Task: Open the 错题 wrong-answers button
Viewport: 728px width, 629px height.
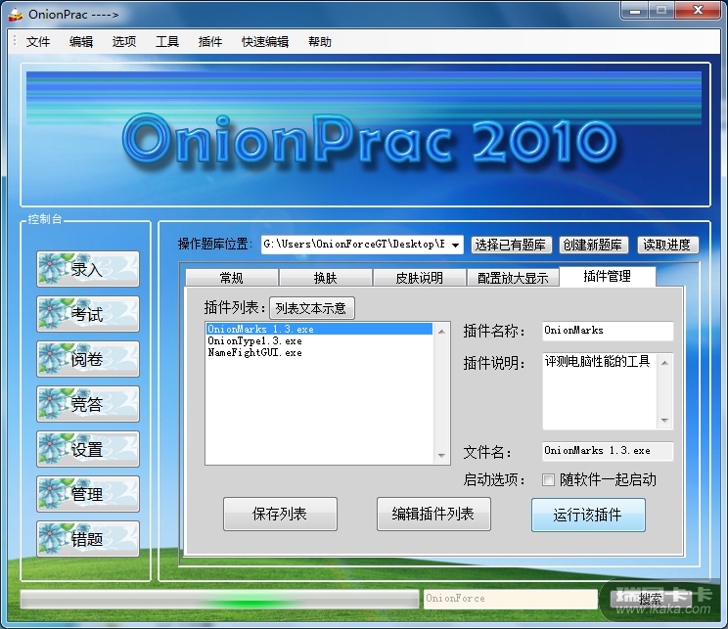Action: [88, 539]
